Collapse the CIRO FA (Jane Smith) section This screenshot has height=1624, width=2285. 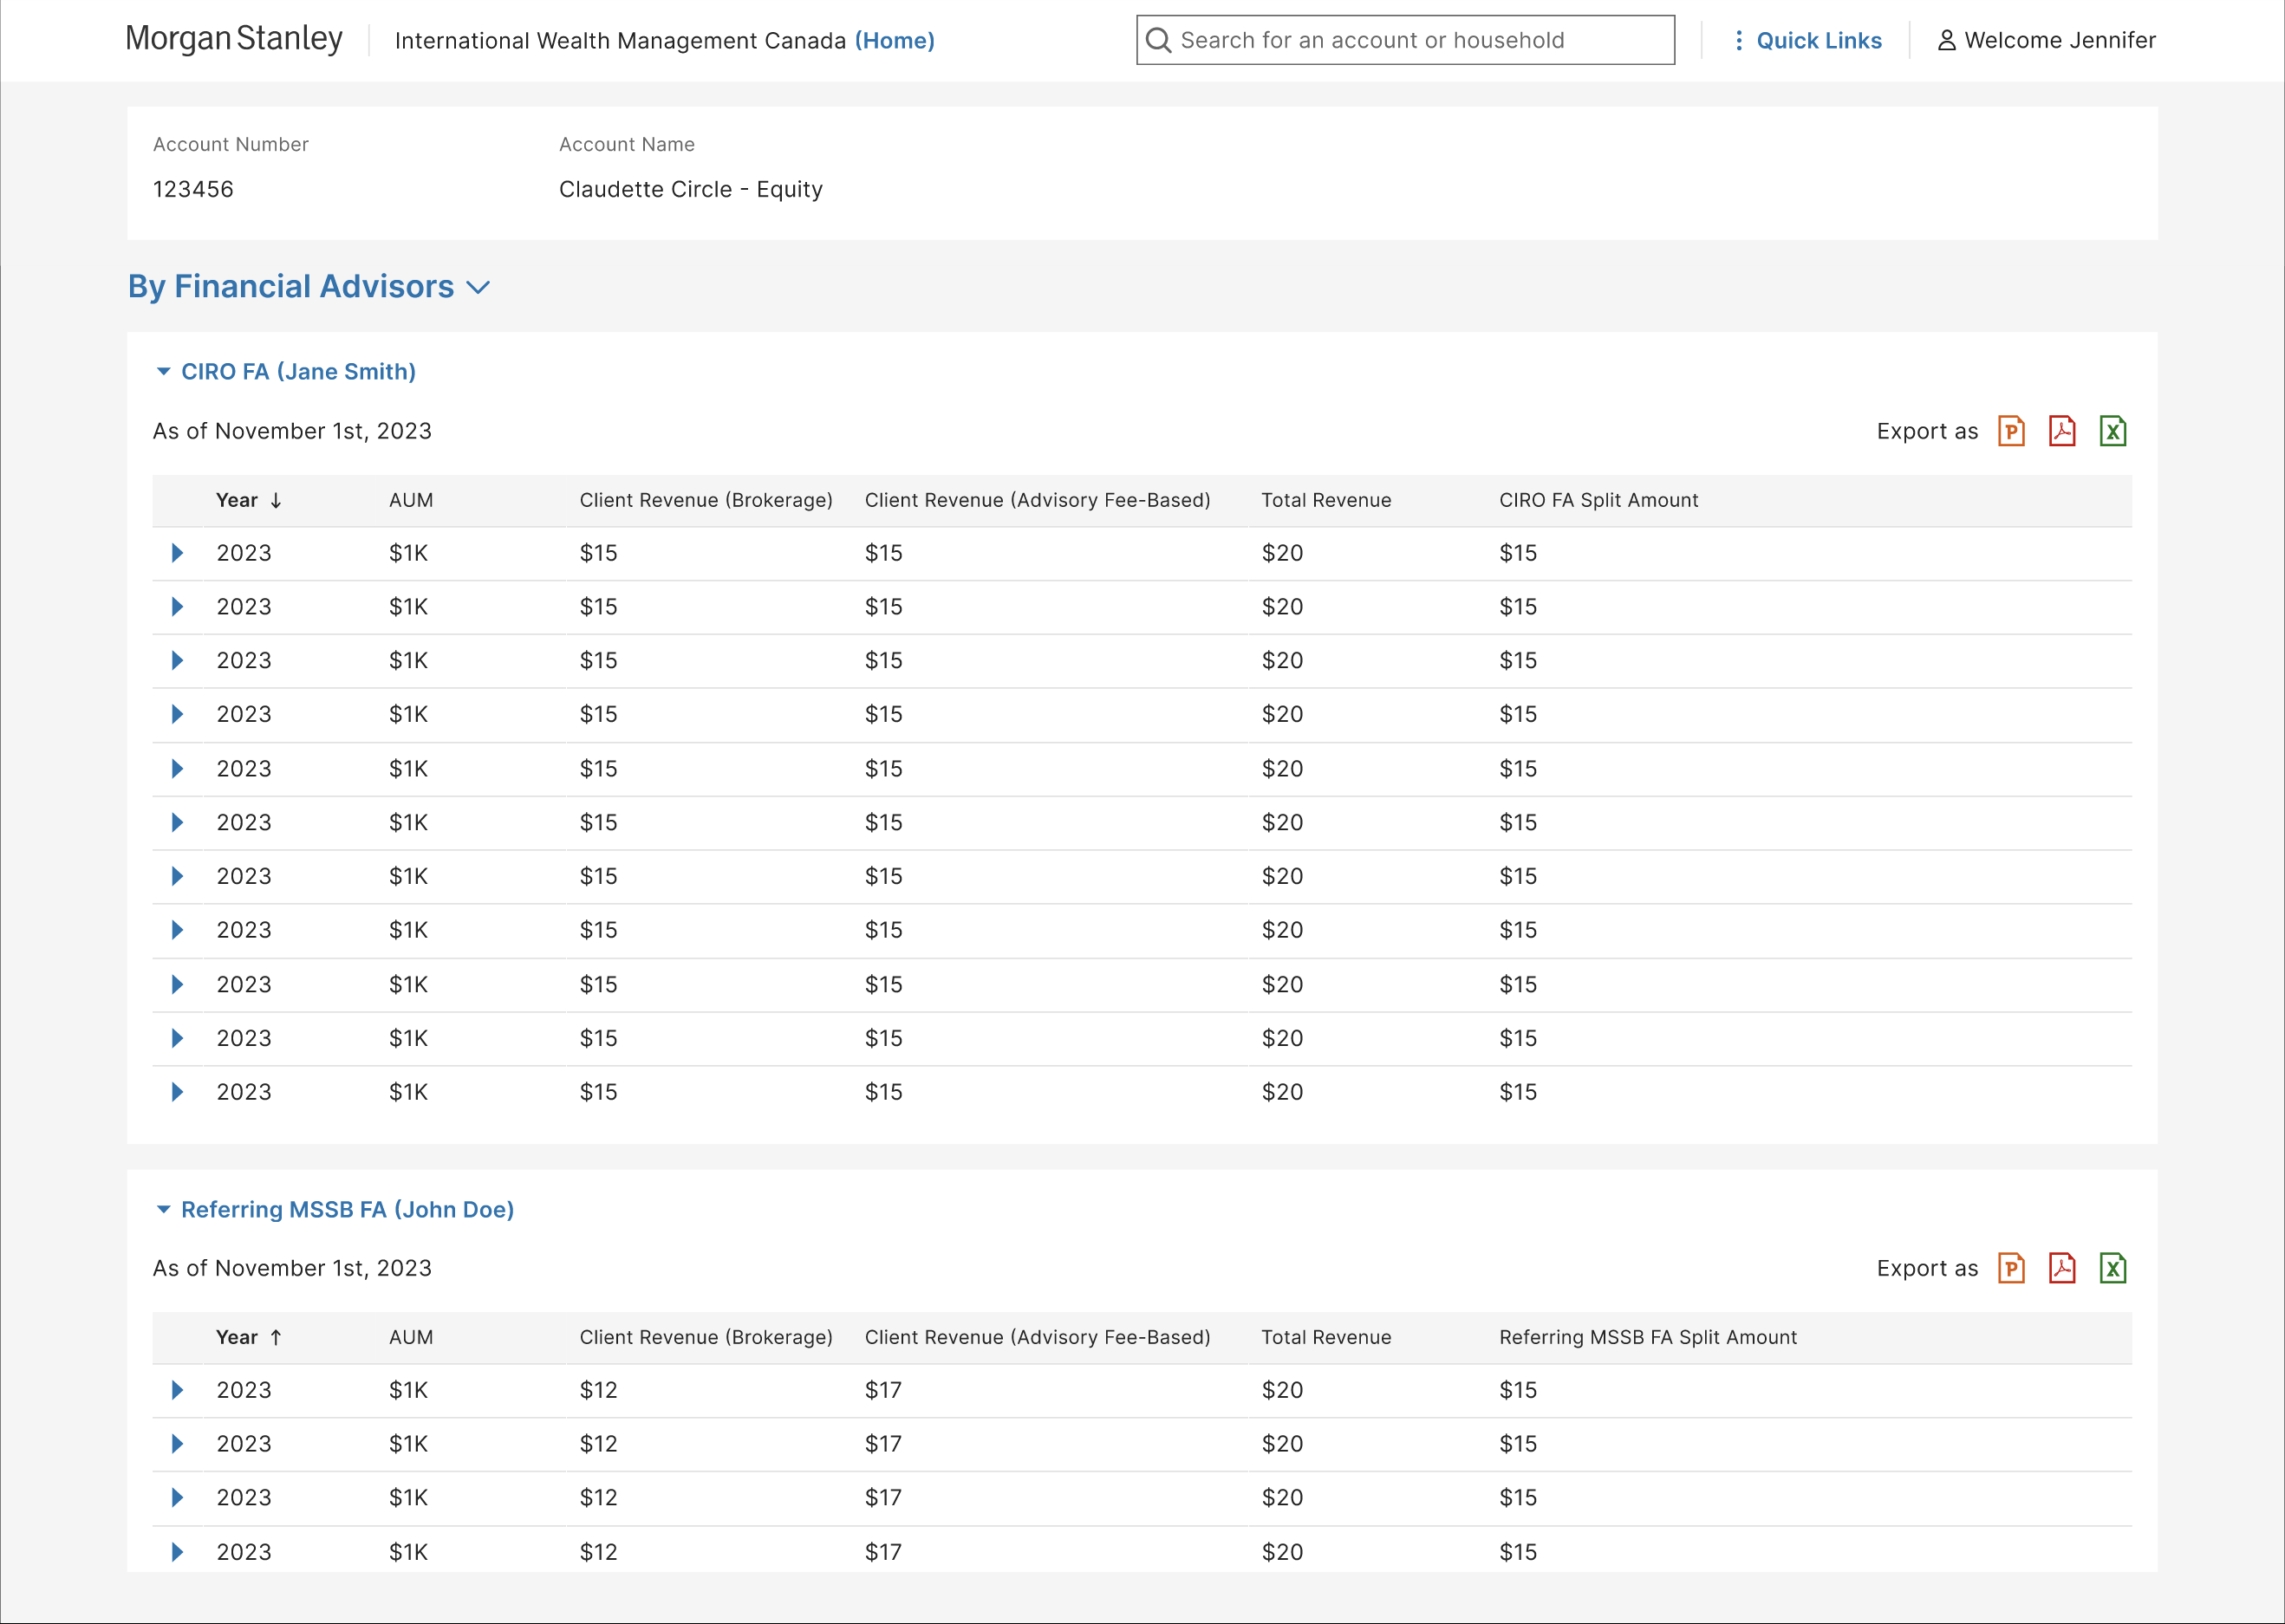[164, 371]
